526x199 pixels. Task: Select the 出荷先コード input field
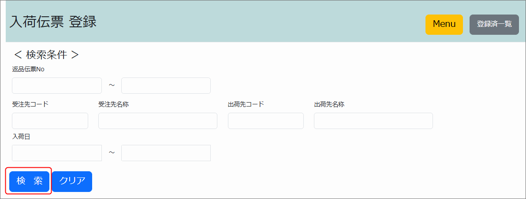[265, 121]
